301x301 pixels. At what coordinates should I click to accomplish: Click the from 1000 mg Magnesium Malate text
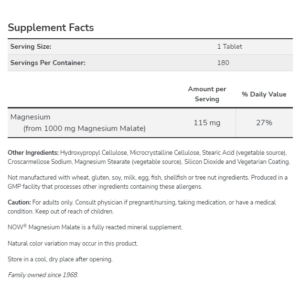[85, 129]
